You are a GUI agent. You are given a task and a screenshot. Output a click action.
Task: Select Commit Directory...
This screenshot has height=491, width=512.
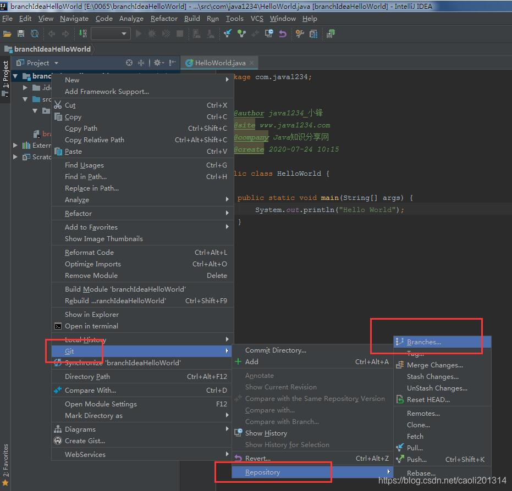312,350
